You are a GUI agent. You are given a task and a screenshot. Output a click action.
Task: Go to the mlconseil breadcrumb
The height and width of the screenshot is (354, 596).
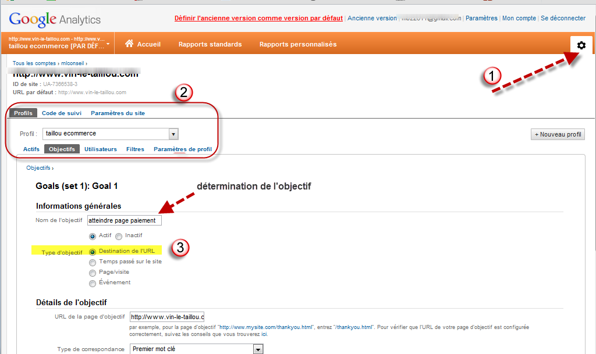73,63
